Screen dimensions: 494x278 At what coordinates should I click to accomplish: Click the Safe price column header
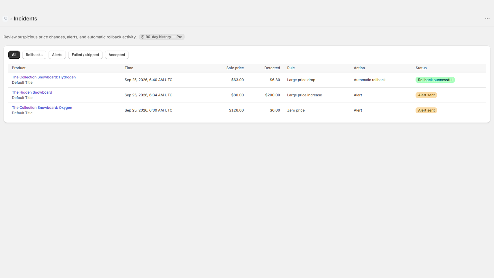coord(235,68)
